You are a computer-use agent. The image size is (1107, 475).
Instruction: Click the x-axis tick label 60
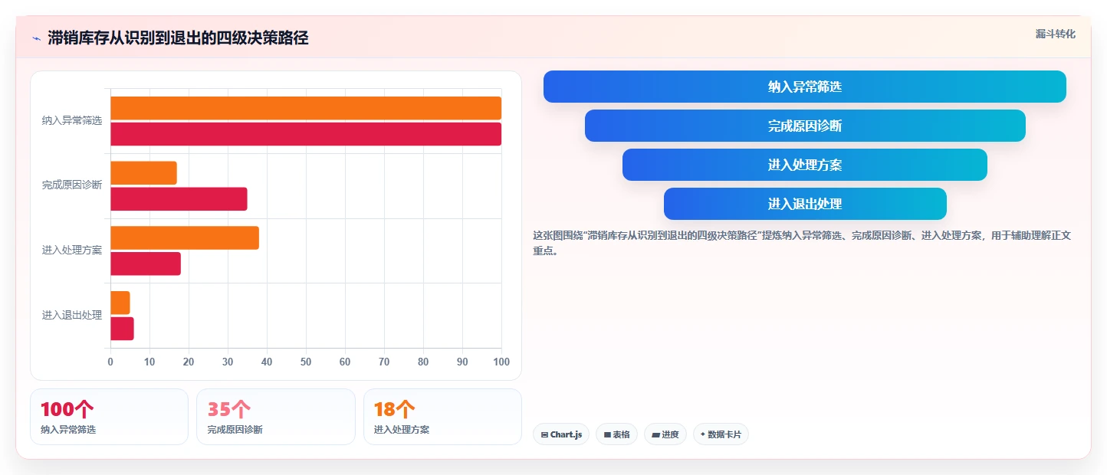point(345,362)
